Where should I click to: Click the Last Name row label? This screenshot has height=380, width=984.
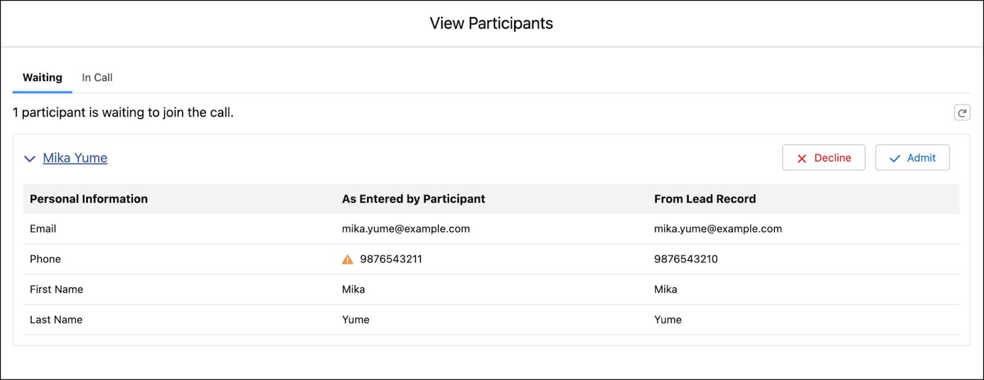click(56, 320)
